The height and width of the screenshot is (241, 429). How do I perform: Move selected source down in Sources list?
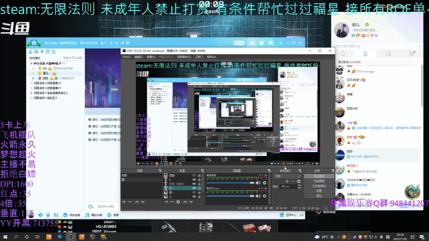[191, 202]
